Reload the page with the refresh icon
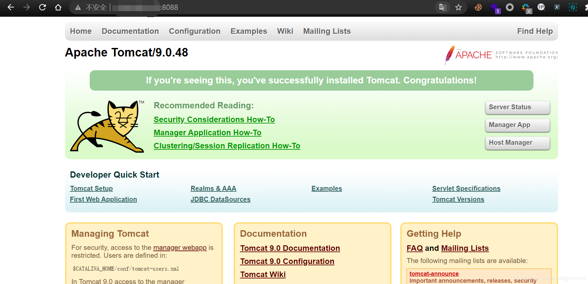Image resolution: width=588 pixels, height=284 pixels. (x=42, y=7)
